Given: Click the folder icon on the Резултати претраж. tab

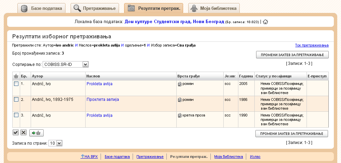Looking at the screenshot, I should 131,8.
